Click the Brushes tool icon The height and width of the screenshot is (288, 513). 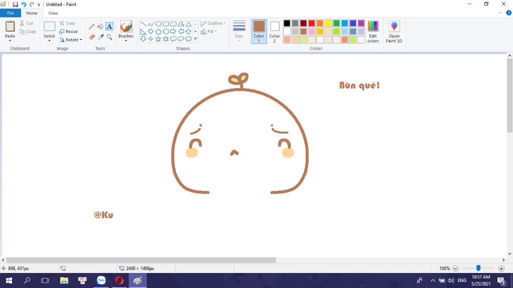click(x=126, y=26)
